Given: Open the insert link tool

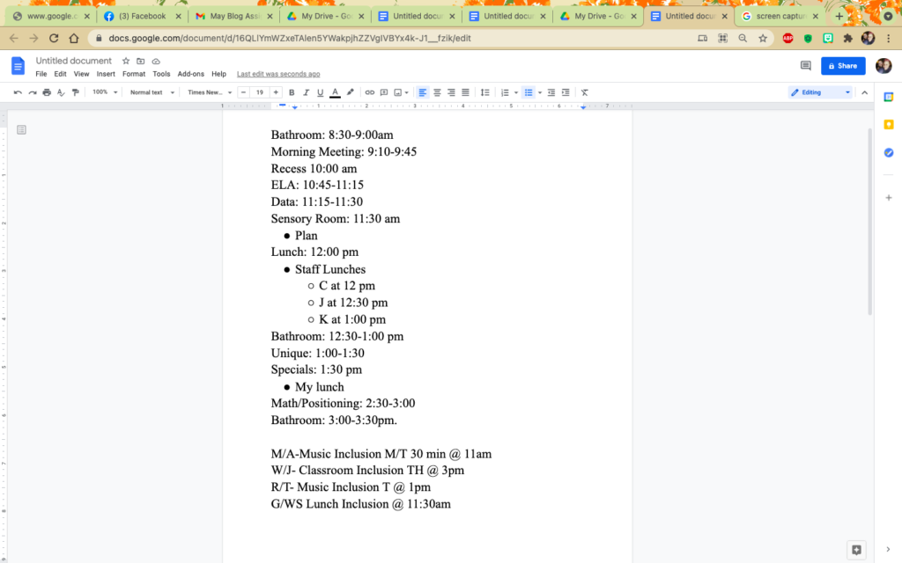Looking at the screenshot, I should click(x=369, y=92).
